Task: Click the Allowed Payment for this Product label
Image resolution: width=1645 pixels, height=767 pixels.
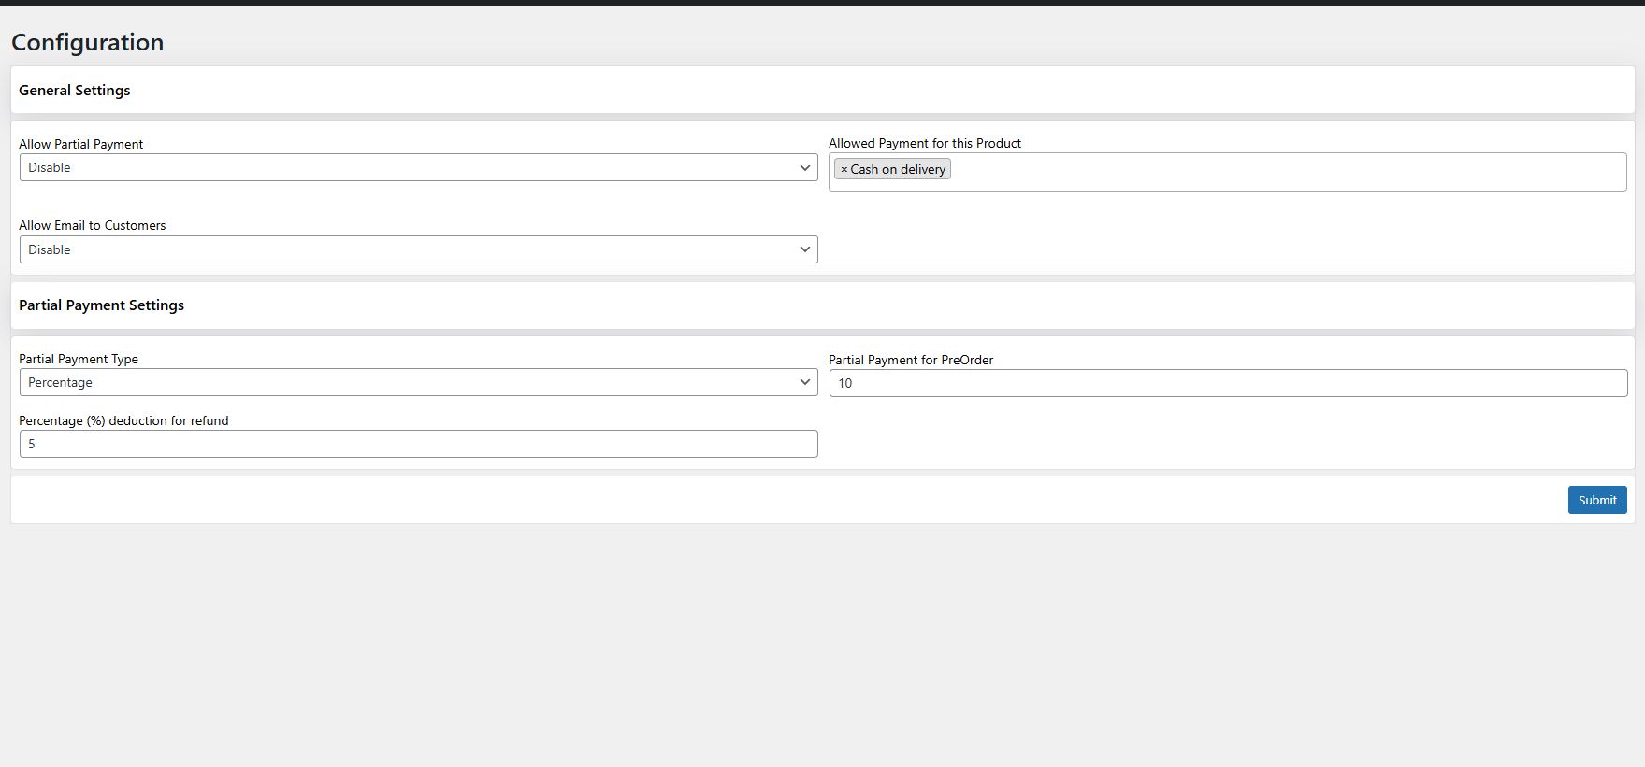Action: 924,143
